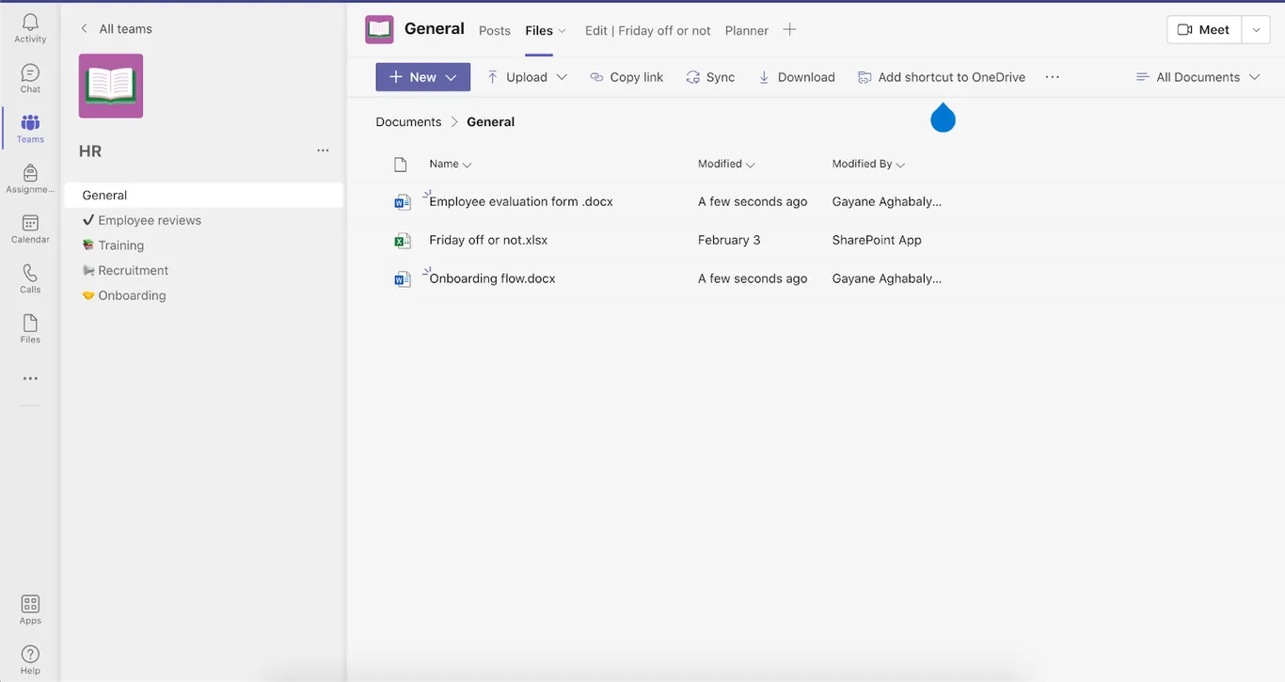Viewport: 1285px width, 682px height.
Task: Click General channel title in header
Action: point(435,29)
